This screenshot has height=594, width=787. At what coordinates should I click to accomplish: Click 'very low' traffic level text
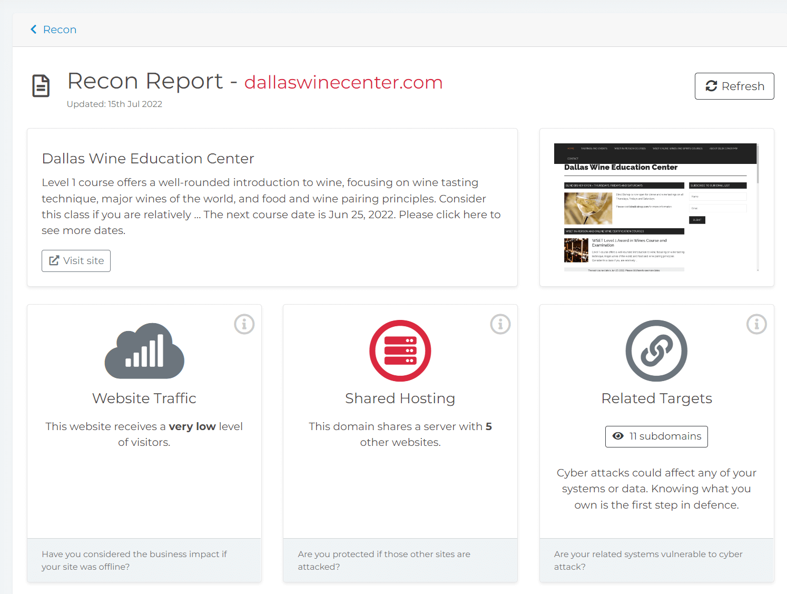[192, 426]
